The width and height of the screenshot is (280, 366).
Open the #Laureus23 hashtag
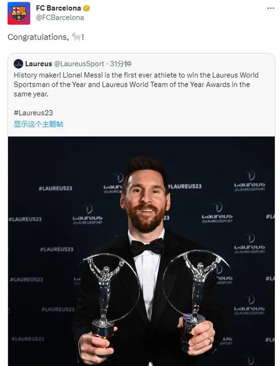click(x=33, y=113)
